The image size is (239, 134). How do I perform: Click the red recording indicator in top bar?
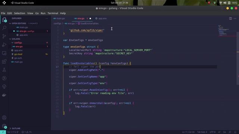(209, 3)
